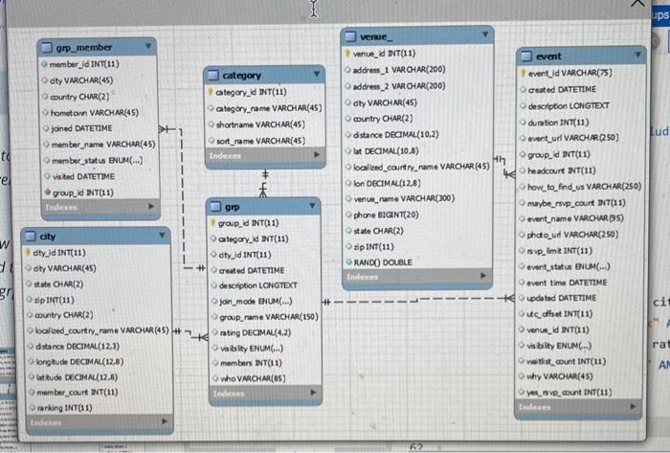Expand Indexes section of category table
Screen dimensions: 670x453
(x=317, y=155)
